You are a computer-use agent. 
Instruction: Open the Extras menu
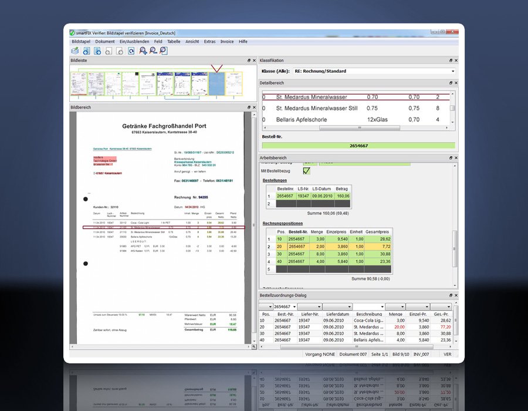(x=209, y=42)
